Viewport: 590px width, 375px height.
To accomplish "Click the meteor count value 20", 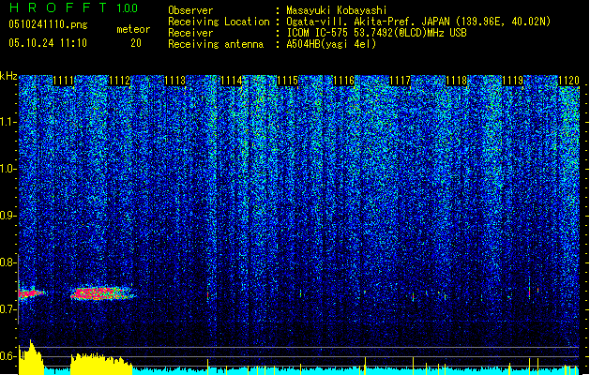I will coord(136,43).
